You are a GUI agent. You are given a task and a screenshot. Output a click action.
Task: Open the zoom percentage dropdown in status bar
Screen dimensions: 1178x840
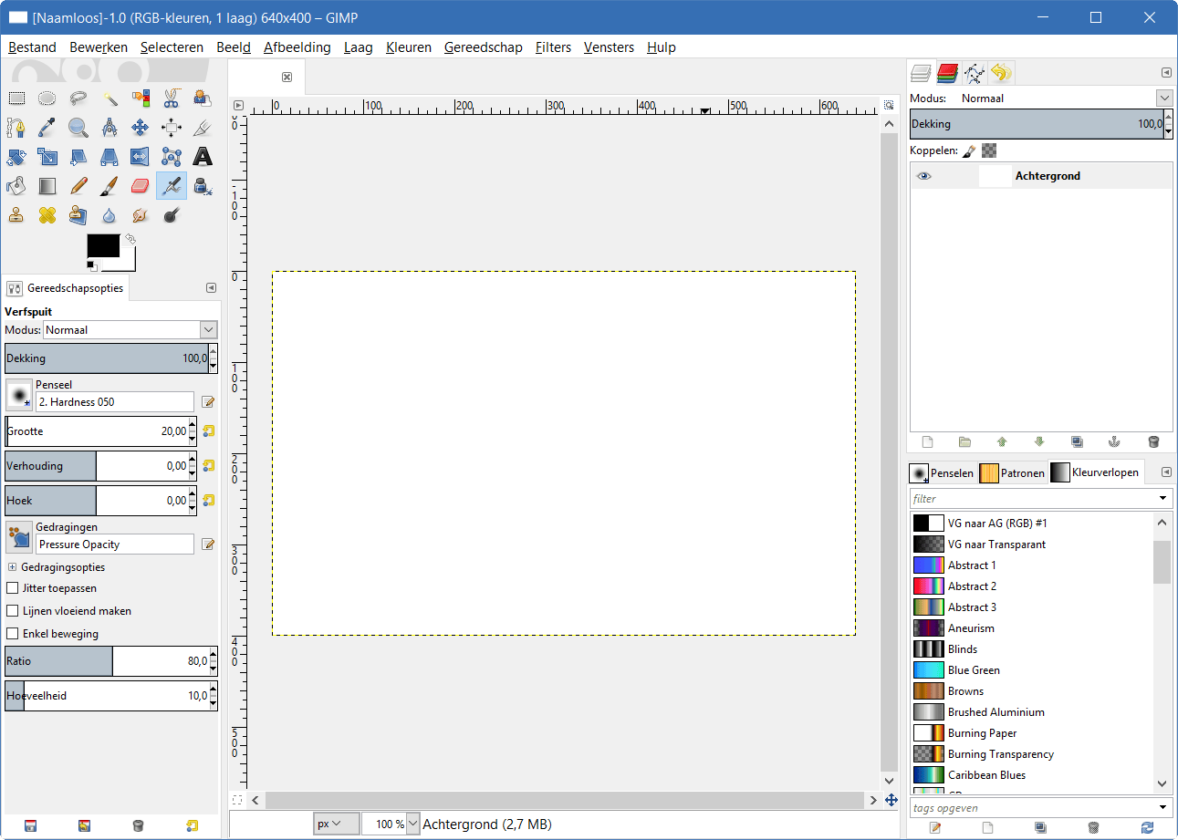click(x=412, y=824)
